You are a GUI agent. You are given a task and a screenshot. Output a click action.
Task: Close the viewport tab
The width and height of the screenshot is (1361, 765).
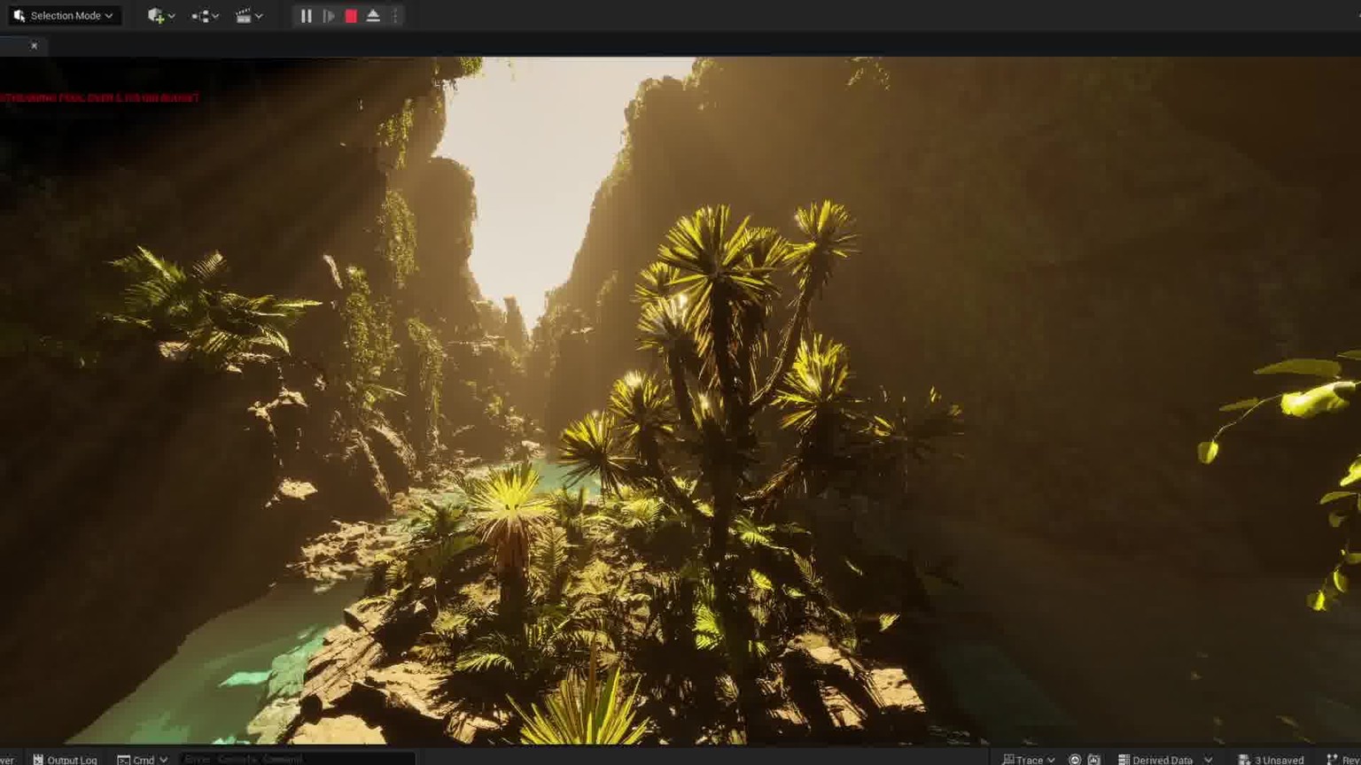tap(34, 45)
